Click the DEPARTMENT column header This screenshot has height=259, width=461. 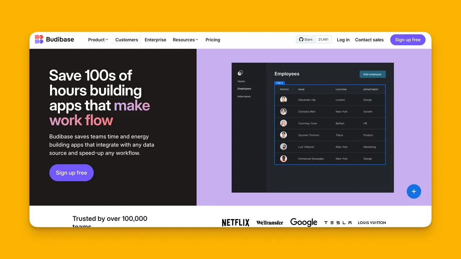pyautogui.click(x=371, y=90)
